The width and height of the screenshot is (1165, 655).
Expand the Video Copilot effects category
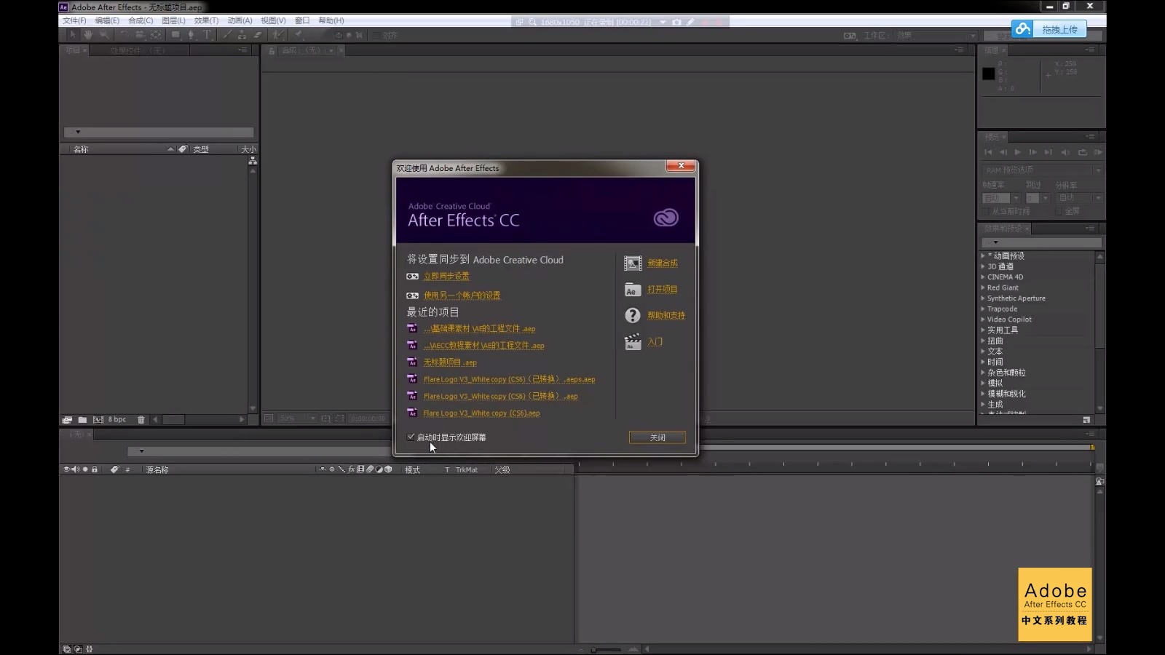coord(983,319)
